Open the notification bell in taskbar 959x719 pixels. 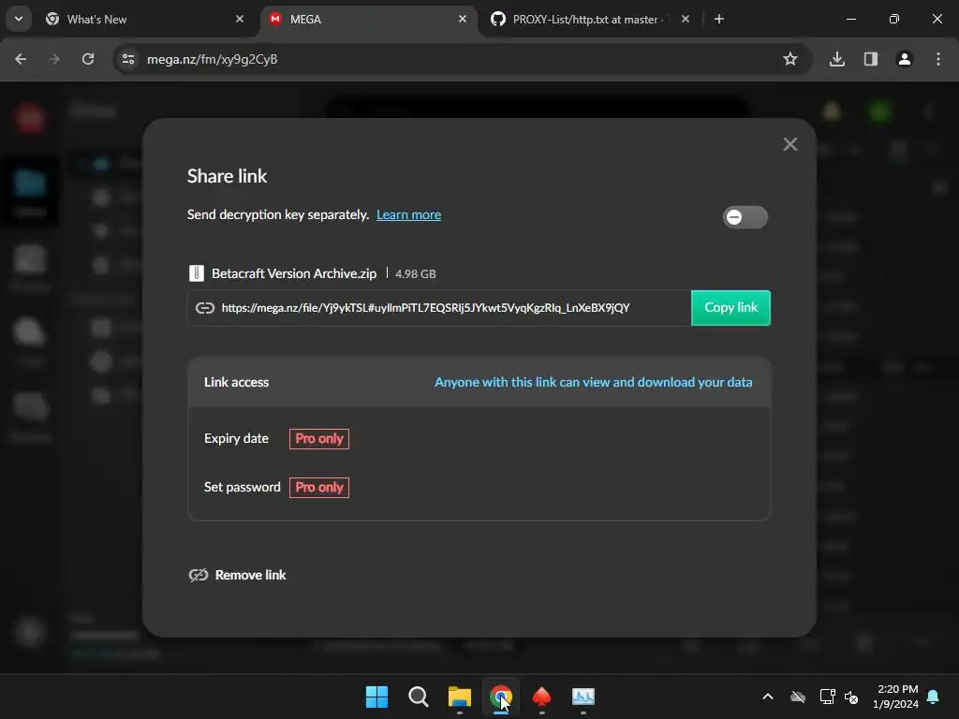pyautogui.click(x=934, y=697)
